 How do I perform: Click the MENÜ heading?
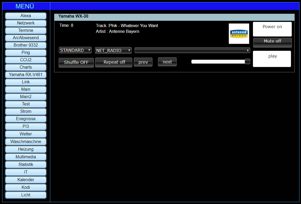(x=25, y=6)
